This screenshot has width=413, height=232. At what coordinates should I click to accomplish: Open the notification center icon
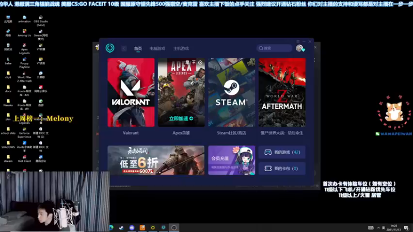[406, 227]
